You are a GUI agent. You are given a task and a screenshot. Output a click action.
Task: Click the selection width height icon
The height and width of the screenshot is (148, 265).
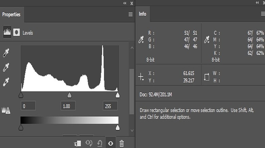[x=207, y=77]
